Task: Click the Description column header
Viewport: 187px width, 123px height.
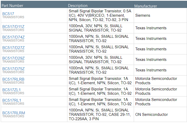Action: 78,5
